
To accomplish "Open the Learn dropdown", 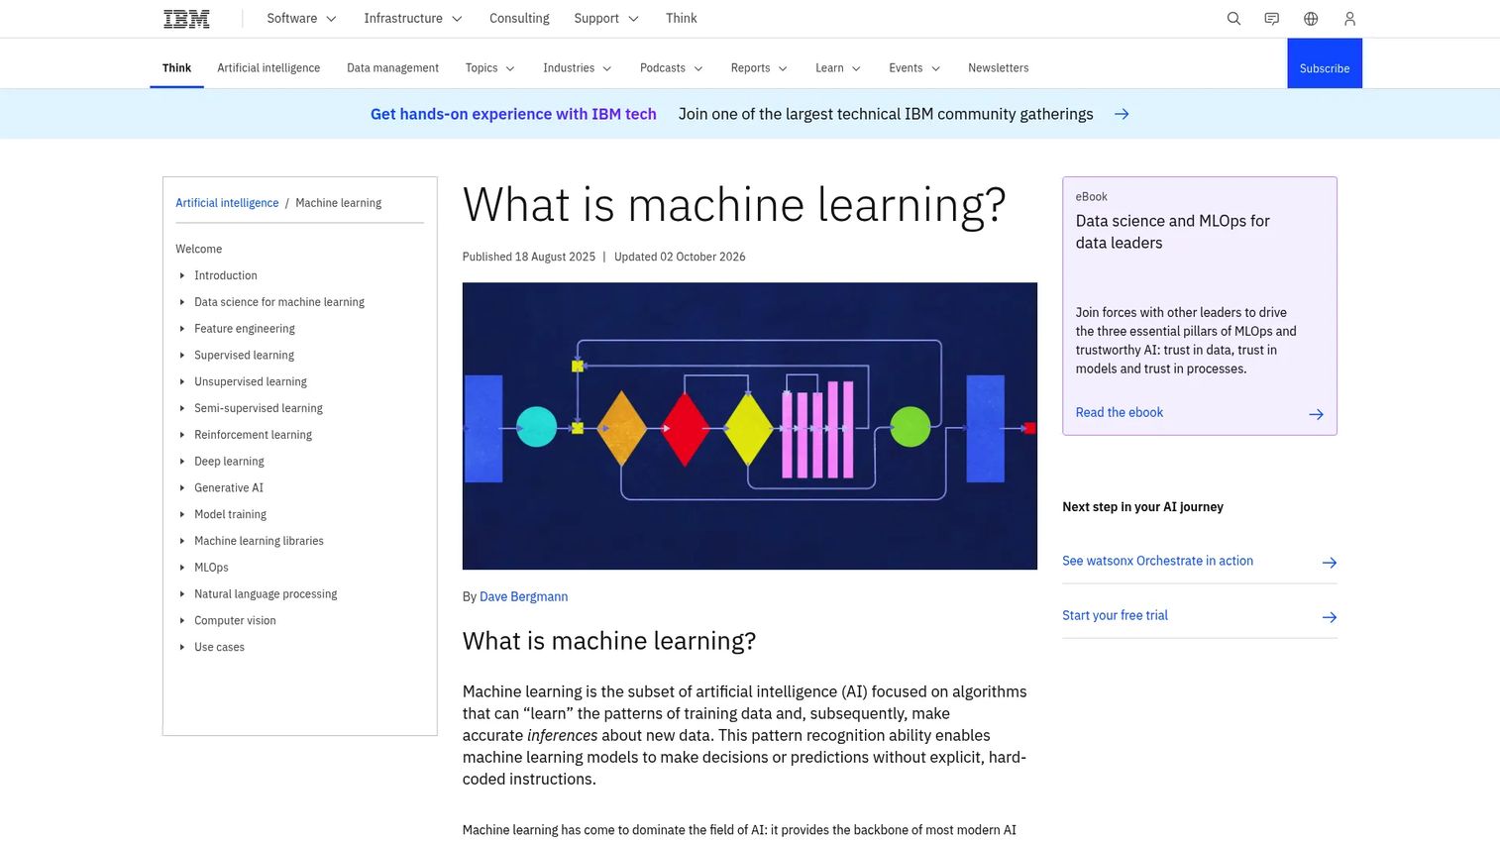I will coord(838,67).
